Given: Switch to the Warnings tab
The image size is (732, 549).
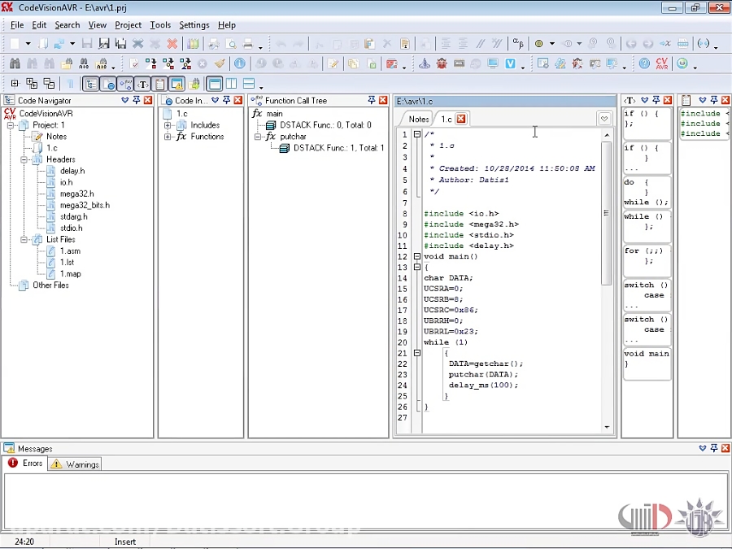Looking at the screenshot, I should 75,464.
